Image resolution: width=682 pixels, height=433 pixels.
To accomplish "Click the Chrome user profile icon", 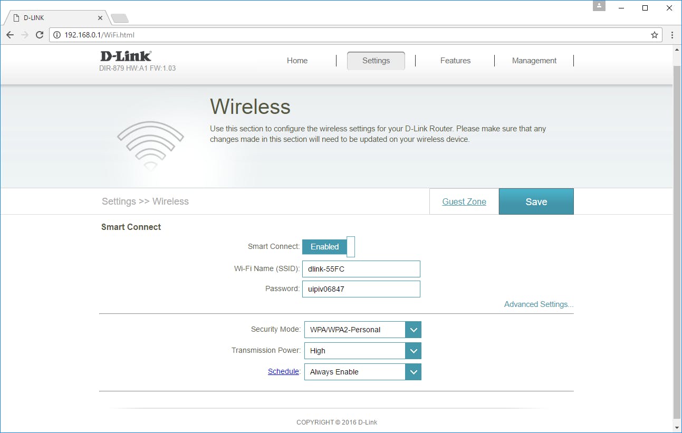I will (x=599, y=6).
